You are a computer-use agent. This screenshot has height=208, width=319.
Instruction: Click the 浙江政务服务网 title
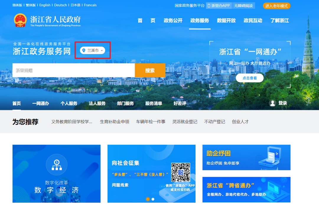pyautogui.click(x=42, y=51)
